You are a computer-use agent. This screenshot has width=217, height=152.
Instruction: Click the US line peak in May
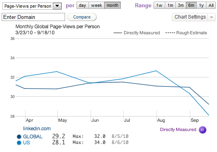pyautogui.click(x=57, y=71)
